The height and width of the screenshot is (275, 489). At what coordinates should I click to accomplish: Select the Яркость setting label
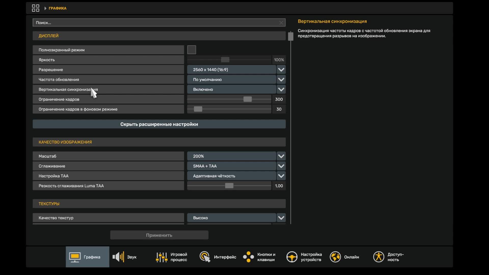point(47,60)
